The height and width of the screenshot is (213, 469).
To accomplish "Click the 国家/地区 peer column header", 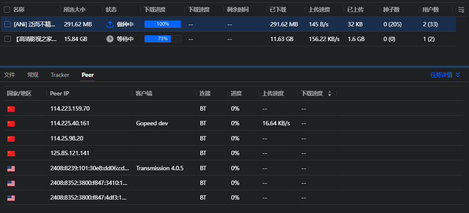I will 19,93.
